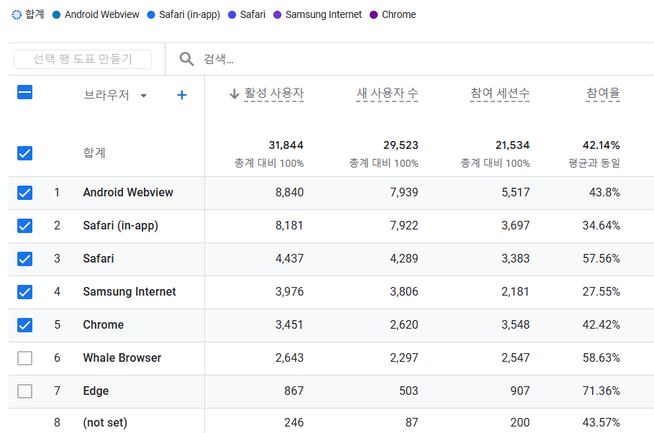654x433 pixels.
Task: Uncheck the Android Webview row checkbox
Action: tap(24, 193)
